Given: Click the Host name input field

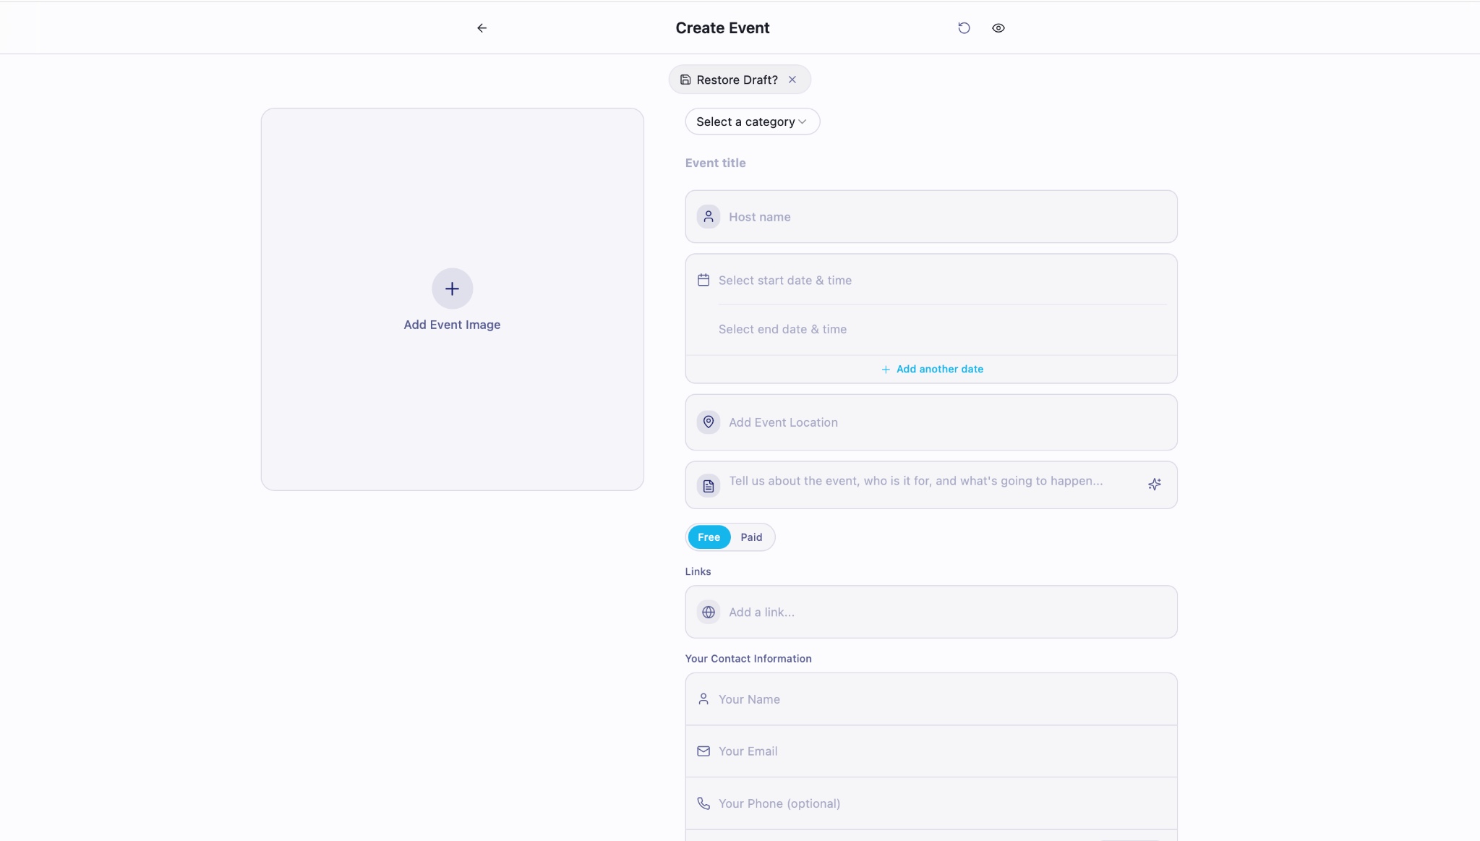Looking at the screenshot, I should click(940, 217).
